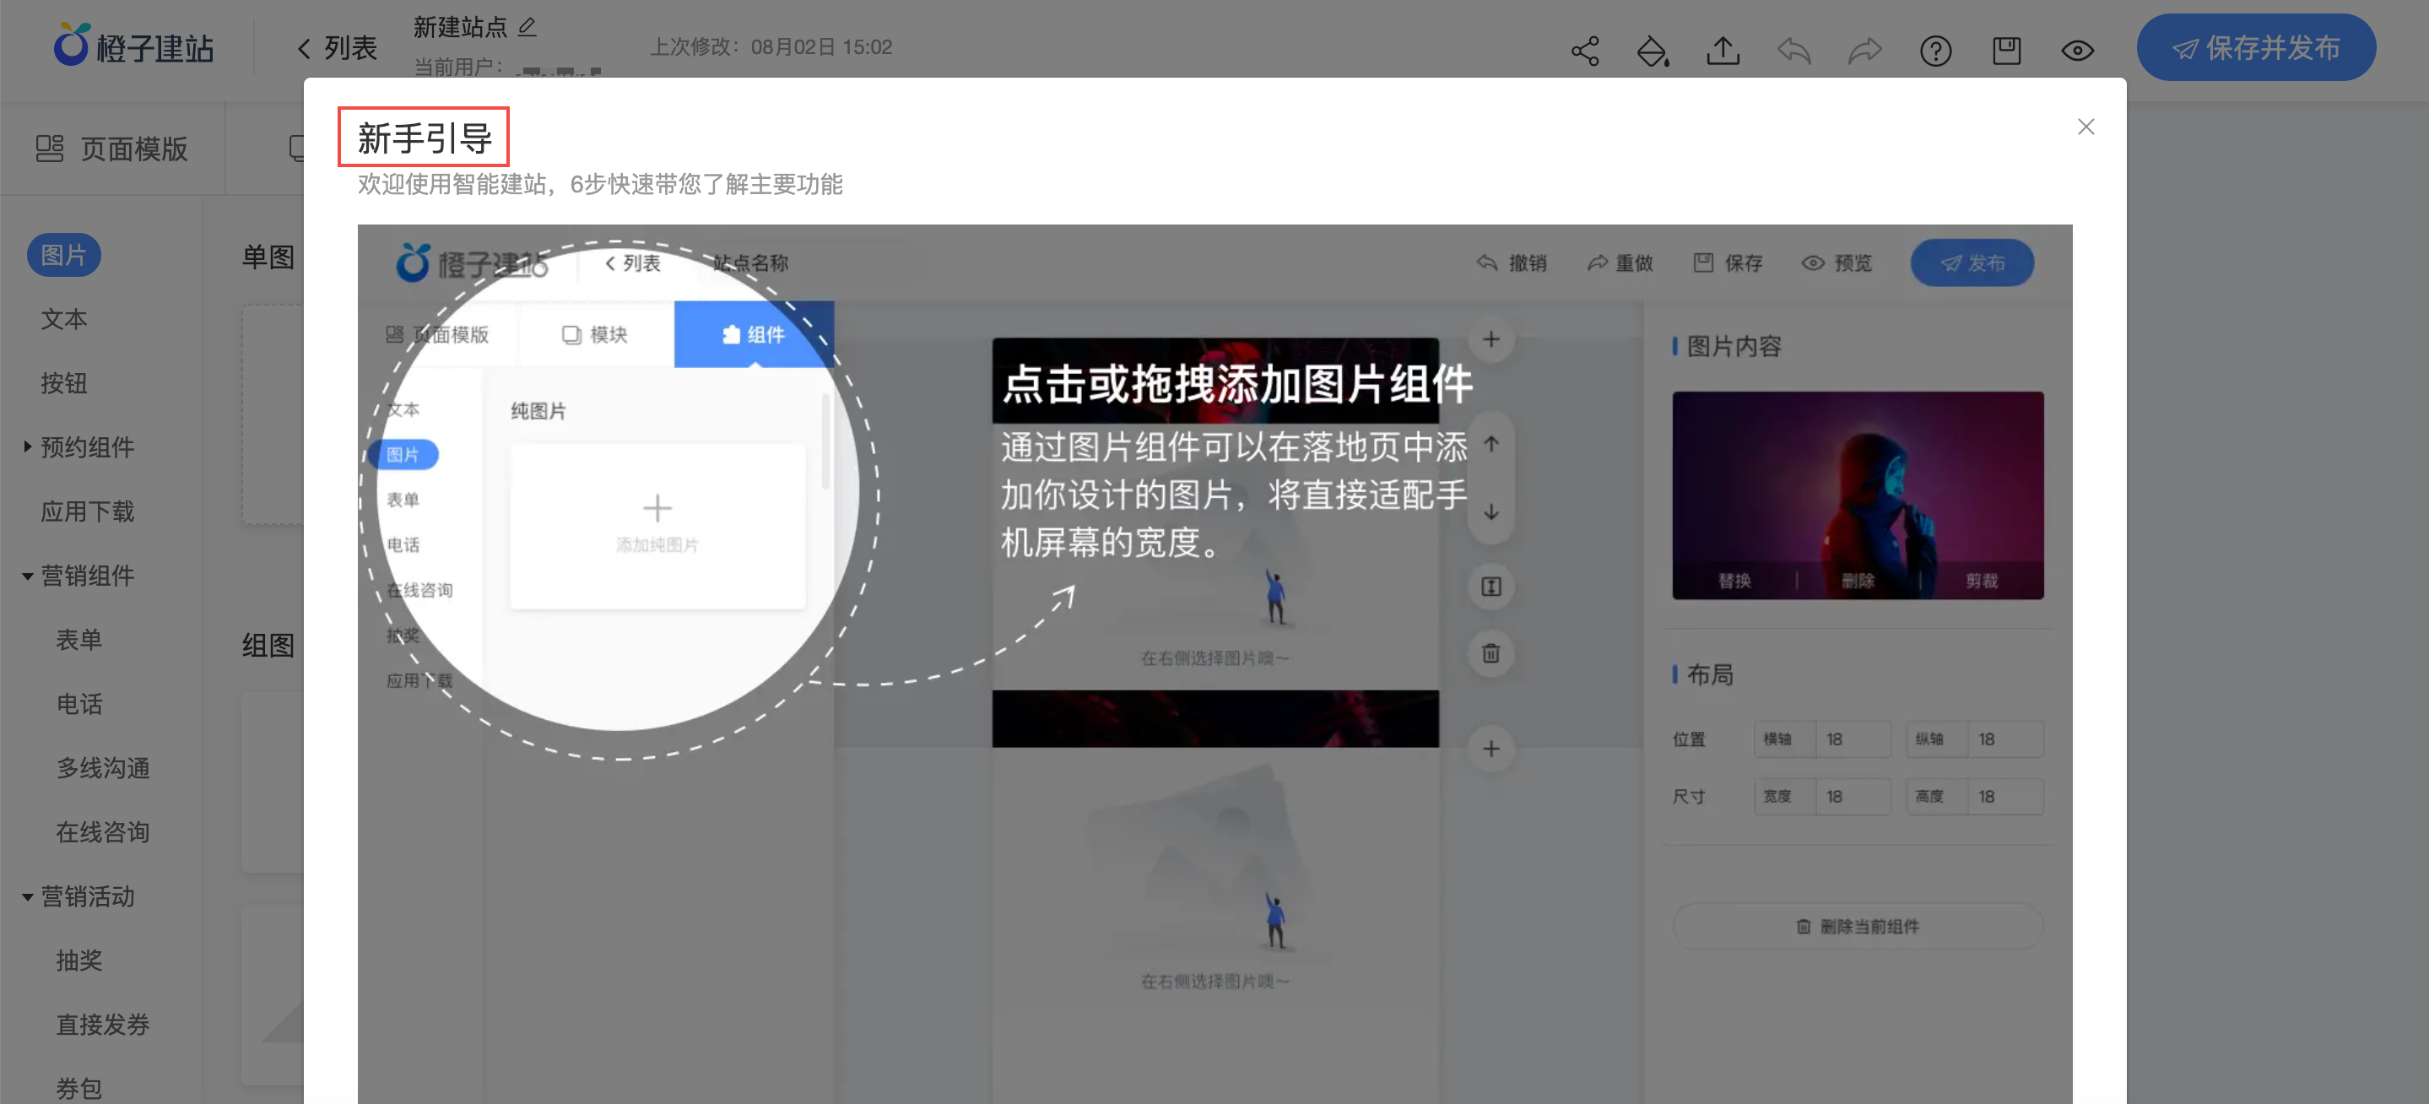This screenshot has width=2429, height=1104.
Task: Close the 新手引导 tutorial dialog
Action: 2085,127
